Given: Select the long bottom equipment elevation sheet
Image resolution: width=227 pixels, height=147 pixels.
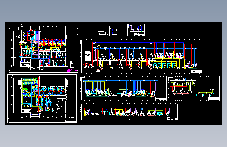Looking at the screenshot, I should tap(129, 111).
